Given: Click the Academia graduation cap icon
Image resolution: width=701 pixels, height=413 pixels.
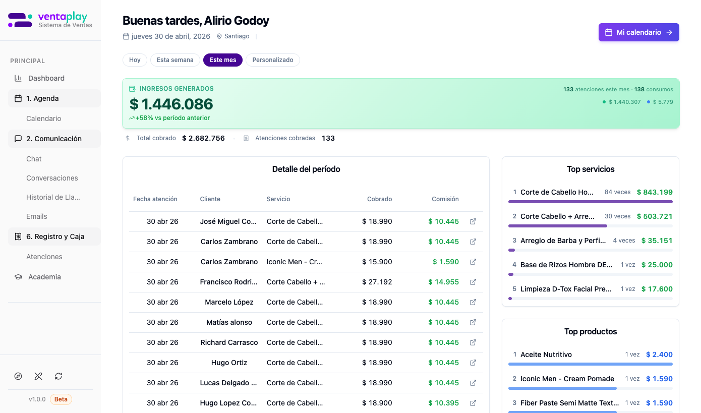Looking at the screenshot, I should coord(18,277).
